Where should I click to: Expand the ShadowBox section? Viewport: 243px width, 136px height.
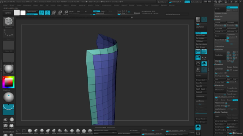coord(219,46)
